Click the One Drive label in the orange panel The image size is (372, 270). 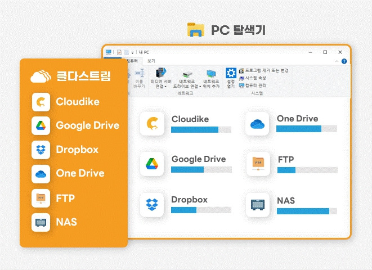tap(80, 173)
